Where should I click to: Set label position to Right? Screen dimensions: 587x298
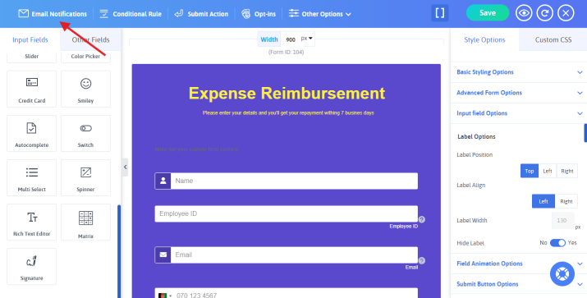(566, 171)
